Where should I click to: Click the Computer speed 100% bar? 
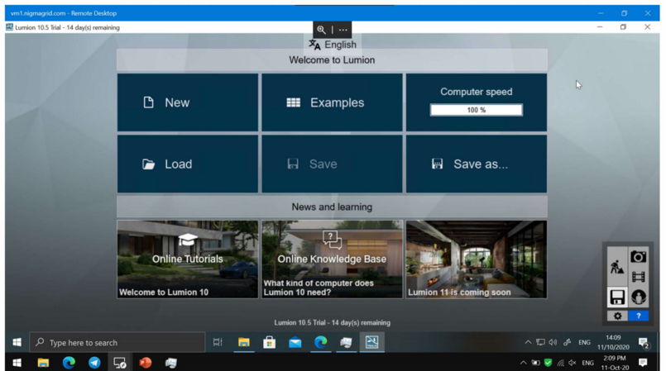[x=477, y=110]
